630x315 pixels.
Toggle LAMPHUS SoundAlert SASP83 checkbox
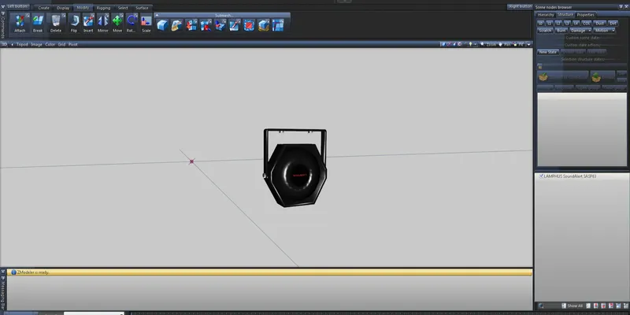tap(541, 176)
